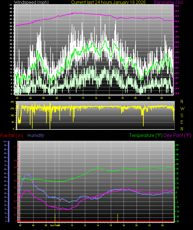193x230 pixels.
Task: Click the 100 value on humidity axis
Action: 4,141
